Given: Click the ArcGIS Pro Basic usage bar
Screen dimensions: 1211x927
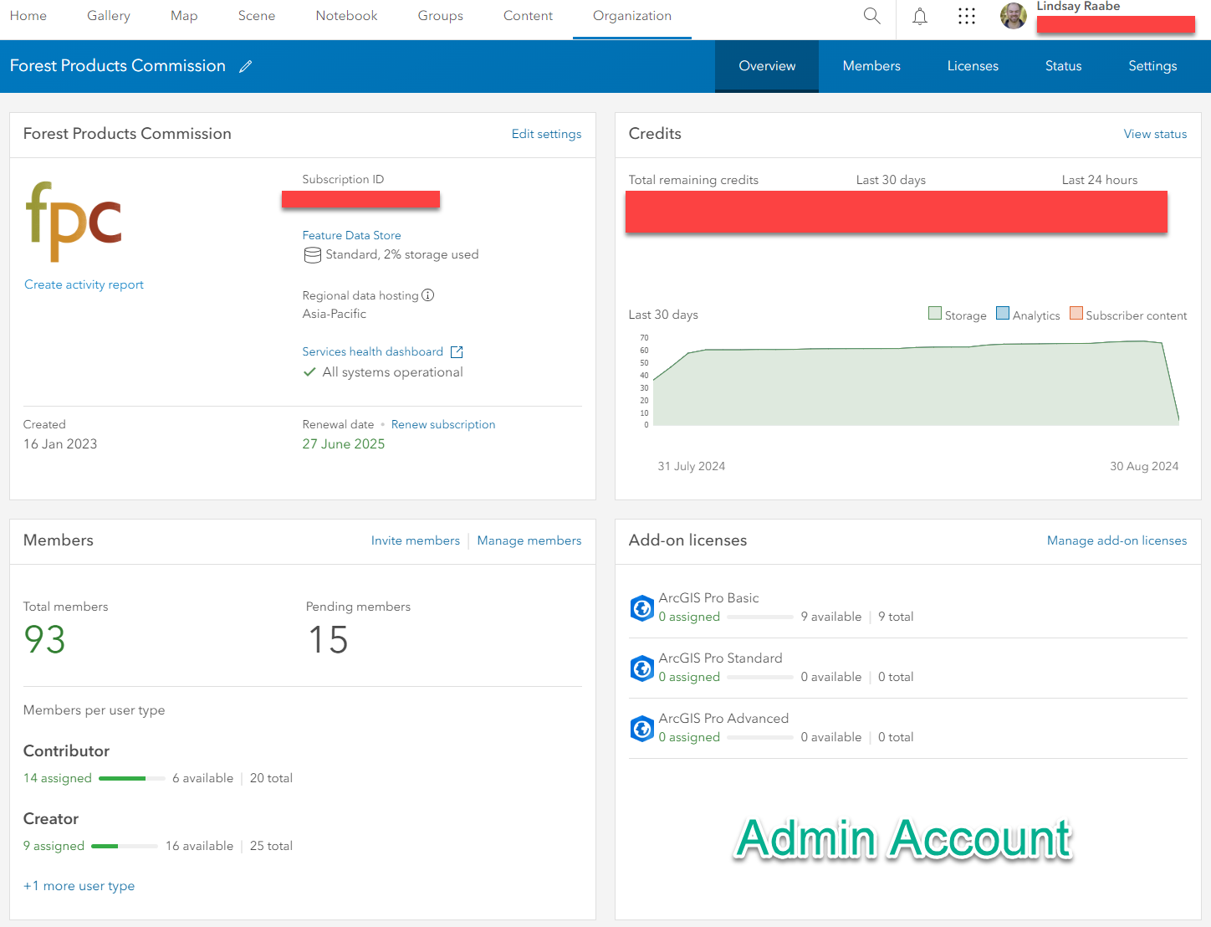Looking at the screenshot, I should pyautogui.click(x=760, y=617).
